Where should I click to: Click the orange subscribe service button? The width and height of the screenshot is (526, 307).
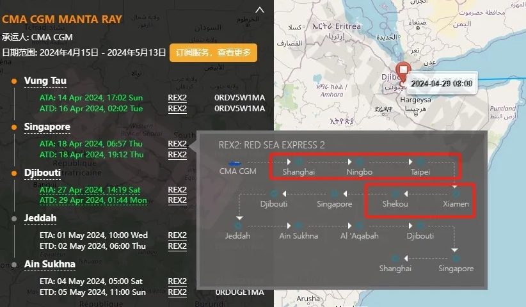point(213,52)
